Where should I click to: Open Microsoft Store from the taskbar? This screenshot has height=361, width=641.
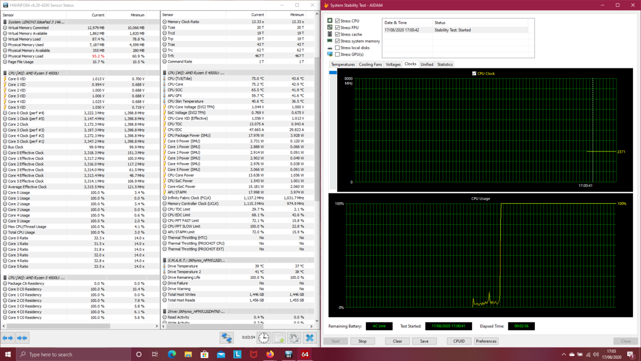204,354
